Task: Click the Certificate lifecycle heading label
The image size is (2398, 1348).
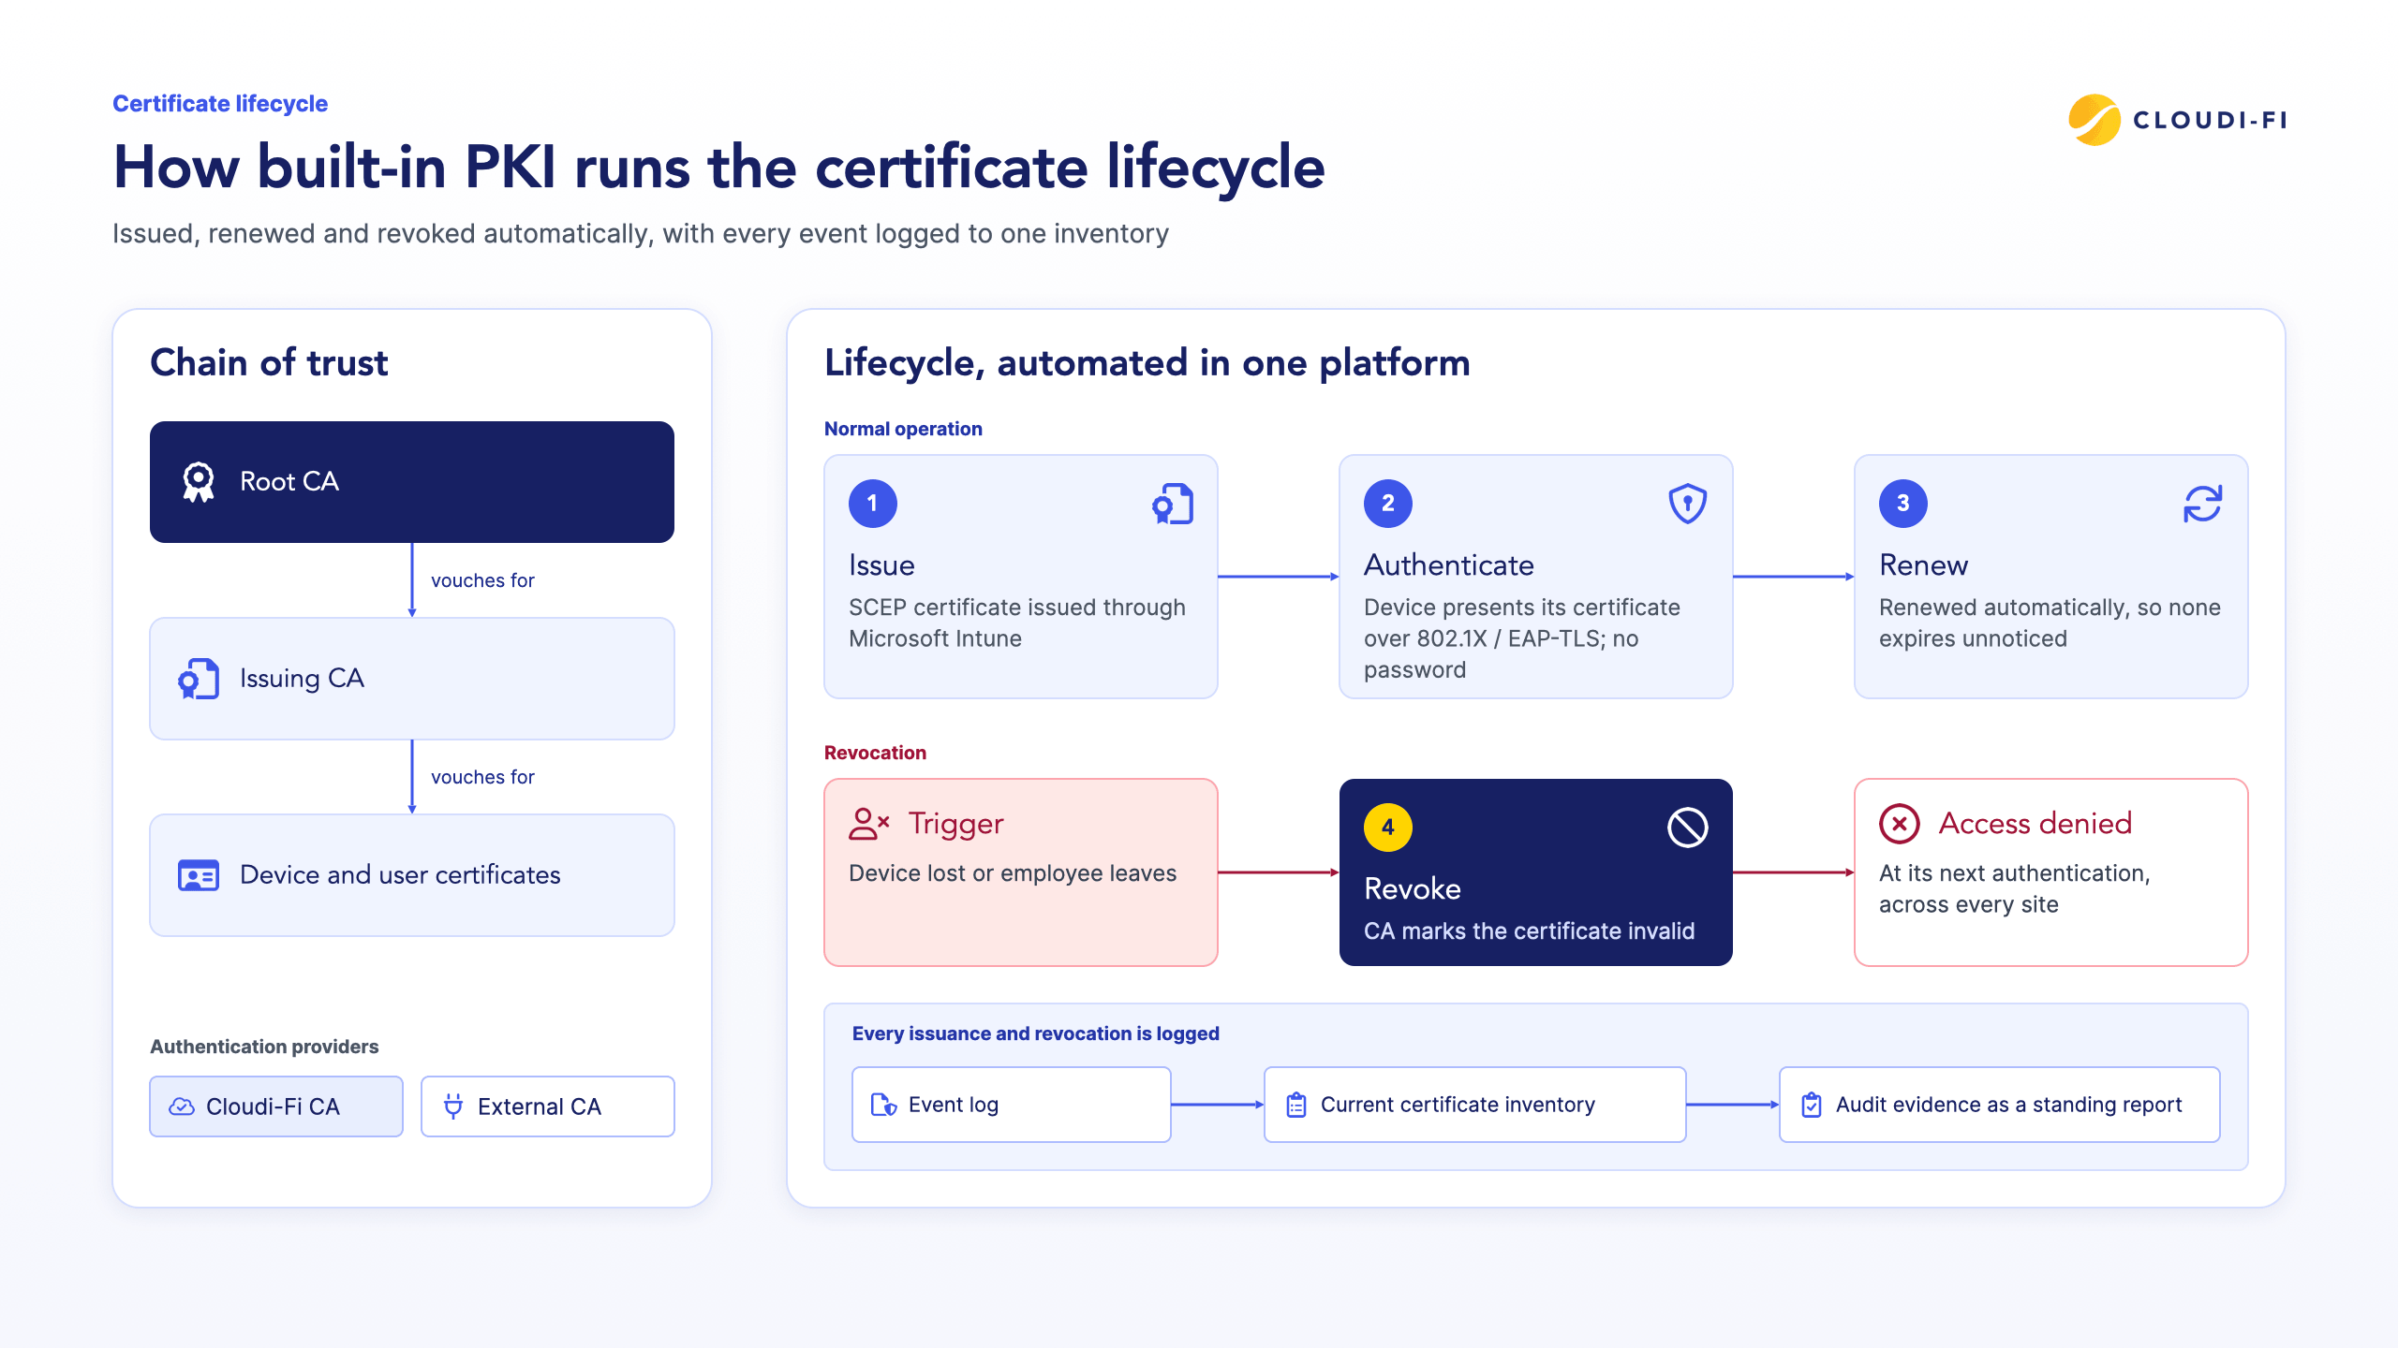Action: pyautogui.click(x=220, y=104)
